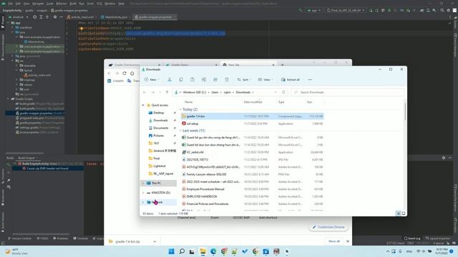
Task: Click the Sync Project with Gradle elephant icon
Action: (422, 10)
